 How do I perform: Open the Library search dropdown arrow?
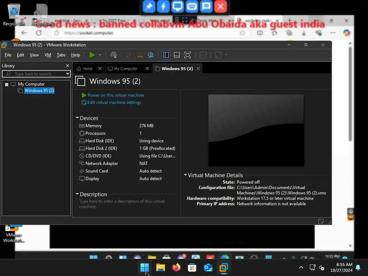pyautogui.click(x=68, y=74)
